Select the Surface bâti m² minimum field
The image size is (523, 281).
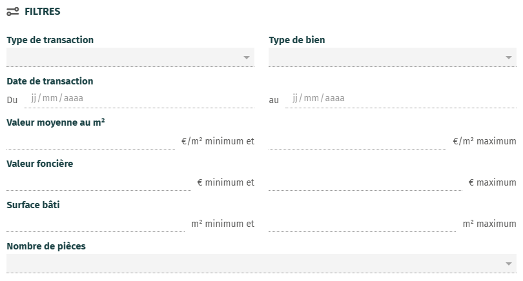[96, 223]
